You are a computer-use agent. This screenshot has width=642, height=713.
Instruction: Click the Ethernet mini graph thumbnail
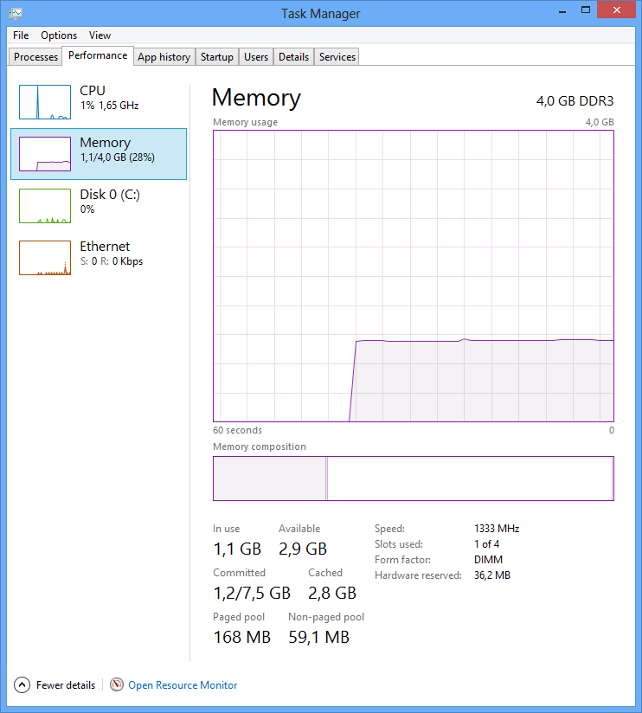[x=45, y=257]
